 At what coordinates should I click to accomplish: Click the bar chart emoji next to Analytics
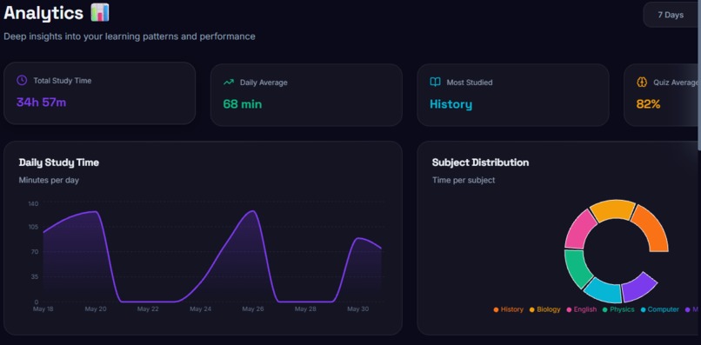(x=100, y=12)
